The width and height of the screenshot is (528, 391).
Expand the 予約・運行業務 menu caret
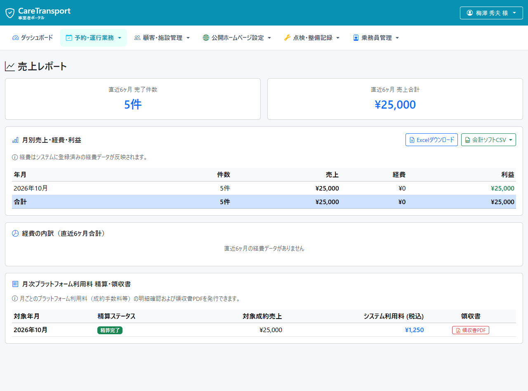click(120, 38)
